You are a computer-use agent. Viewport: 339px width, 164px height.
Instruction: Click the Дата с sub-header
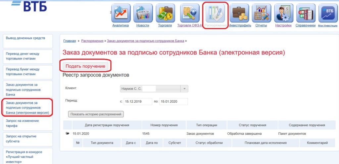(x=131, y=143)
